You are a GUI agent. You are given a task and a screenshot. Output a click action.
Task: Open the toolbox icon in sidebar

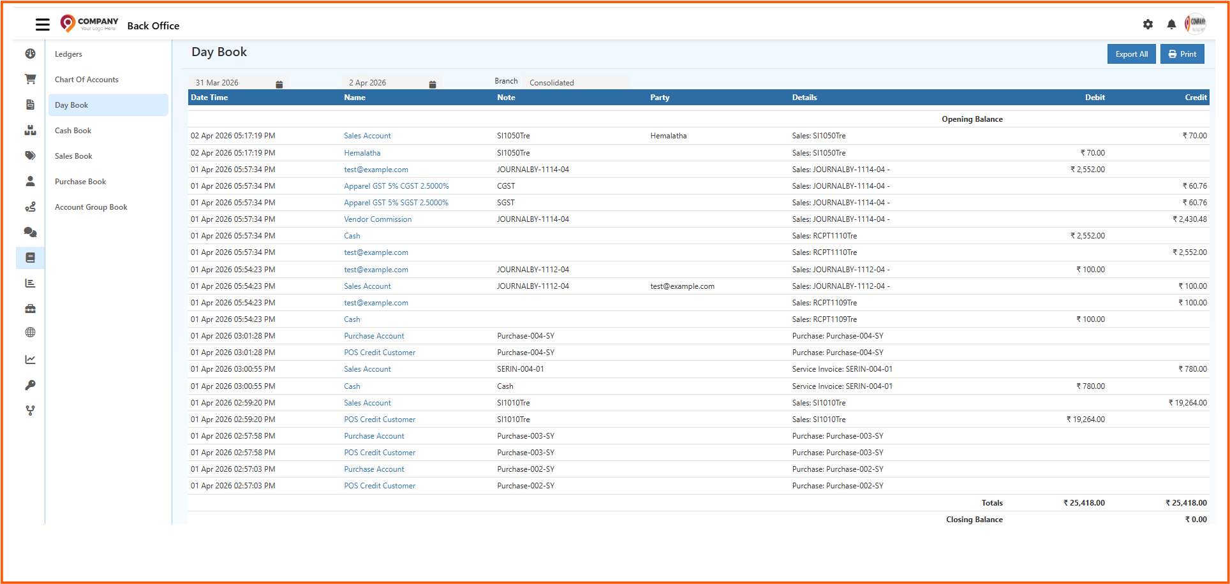click(30, 309)
